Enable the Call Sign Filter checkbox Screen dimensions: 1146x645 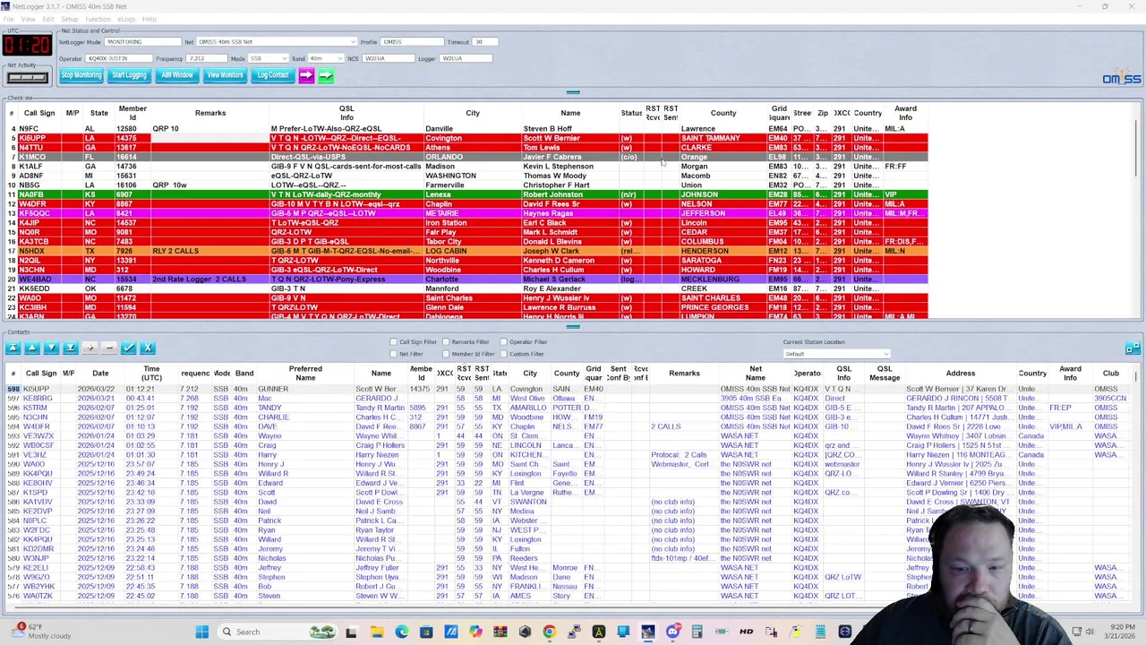click(x=393, y=342)
